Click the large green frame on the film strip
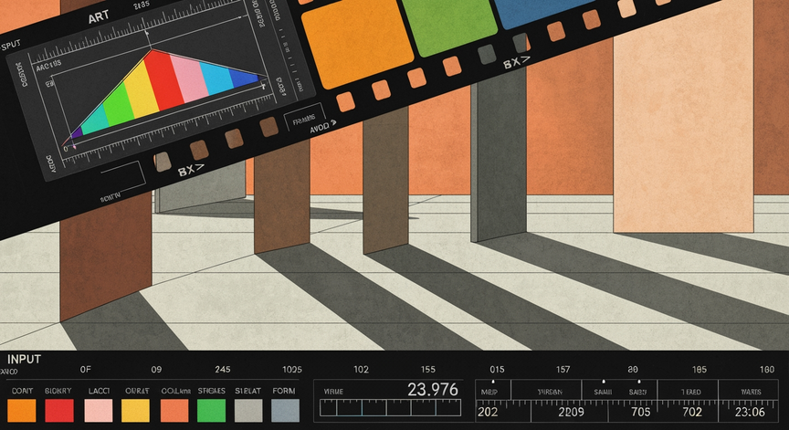The height and width of the screenshot is (430, 789). (x=449, y=23)
